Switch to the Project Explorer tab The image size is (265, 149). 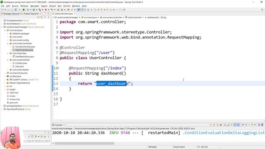click(31, 14)
